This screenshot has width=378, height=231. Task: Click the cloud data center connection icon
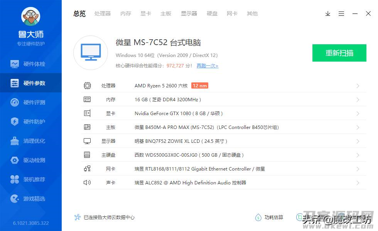pos(78,217)
